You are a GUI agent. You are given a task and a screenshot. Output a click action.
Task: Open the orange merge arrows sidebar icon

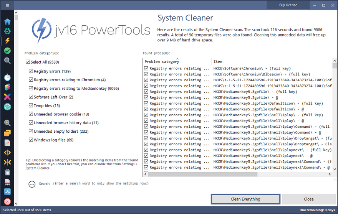[x=7, y=162]
